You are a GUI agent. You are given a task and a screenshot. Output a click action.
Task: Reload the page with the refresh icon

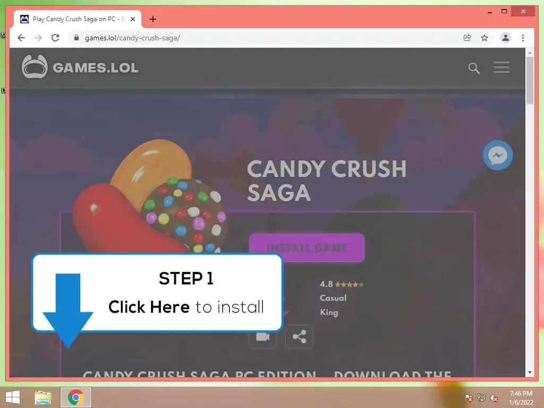click(55, 38)
